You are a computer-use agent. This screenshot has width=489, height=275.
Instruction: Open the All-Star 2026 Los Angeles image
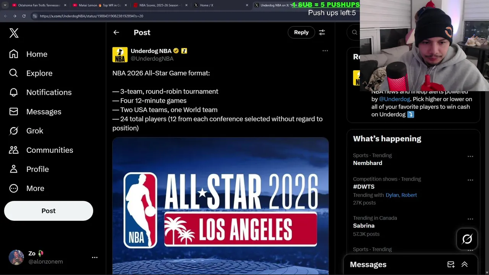click(220, 206)
